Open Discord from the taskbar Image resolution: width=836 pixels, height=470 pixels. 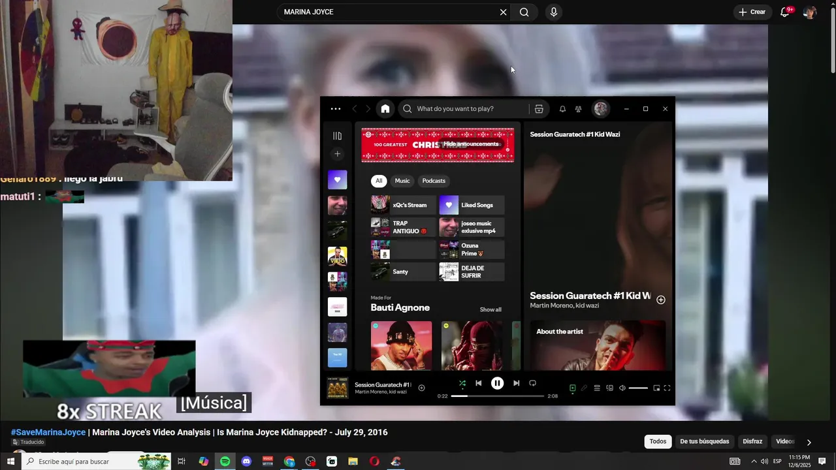point(246,462)
